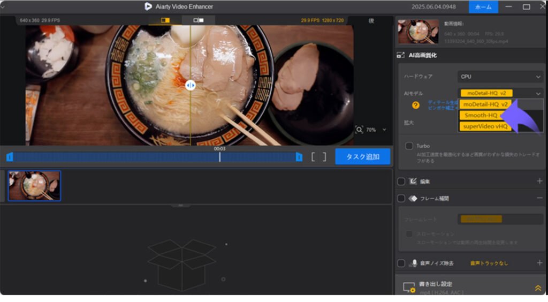Image resolution: width=548 pixels, height=302 pixels.
Task: Enable the 音声ノイズ除去 checkbox
Action: (x=401, y=263)
